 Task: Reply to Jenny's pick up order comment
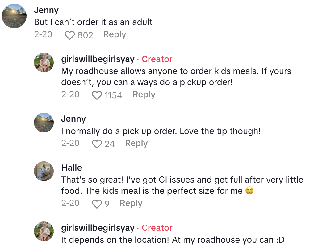[x=136, y=143]
